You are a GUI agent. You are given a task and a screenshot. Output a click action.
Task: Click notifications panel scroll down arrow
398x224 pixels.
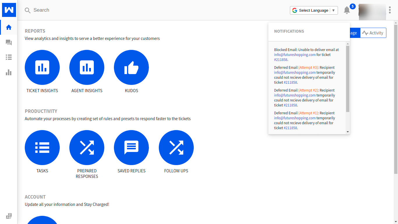coord(348,132)
